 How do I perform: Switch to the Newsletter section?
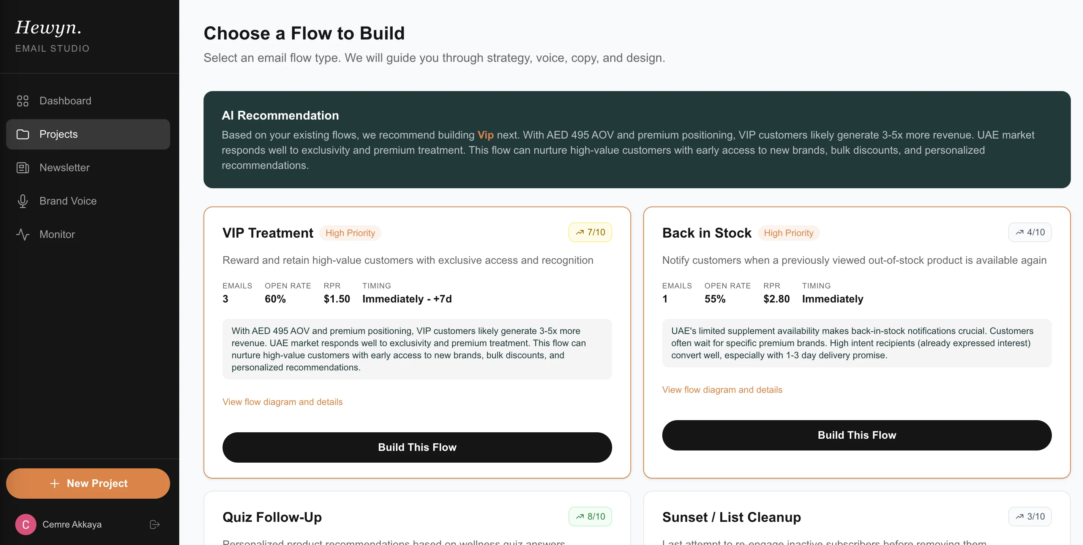click(x=64, y=167)
